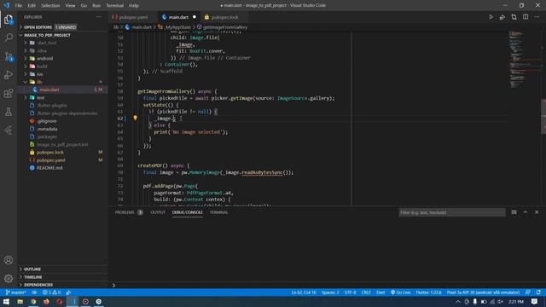Open pubspec.lock in the file tree
The image size is (546, 307).
50,152
